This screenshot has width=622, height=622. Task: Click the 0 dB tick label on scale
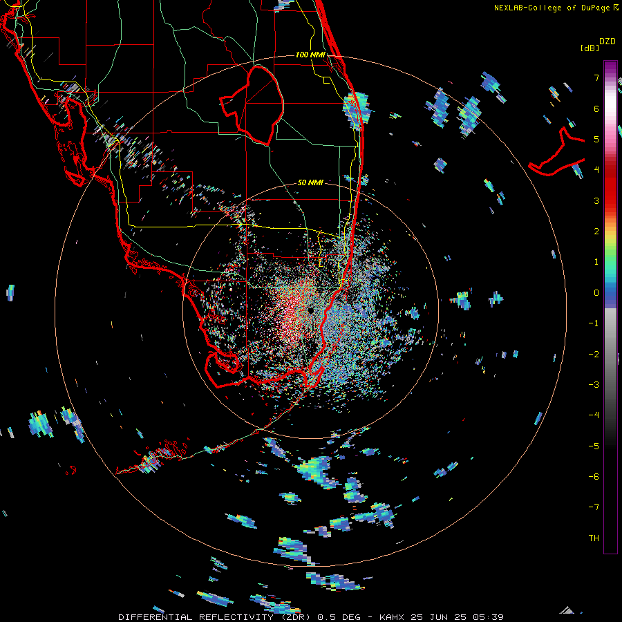click(596, 293)
